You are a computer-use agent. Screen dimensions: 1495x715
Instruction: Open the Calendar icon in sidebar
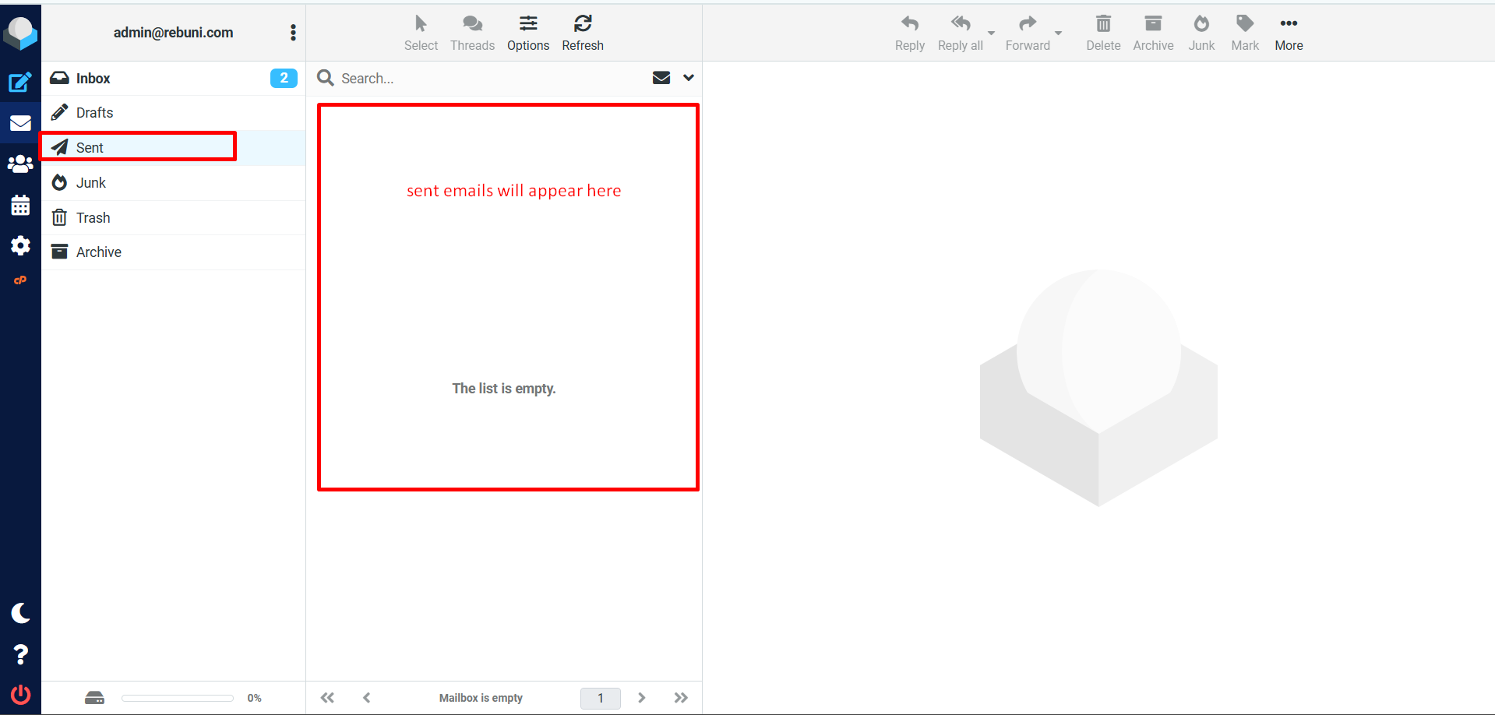[20, 206]
